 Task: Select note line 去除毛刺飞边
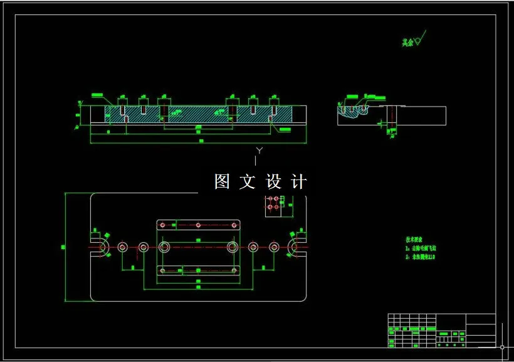tap(420, 247)
